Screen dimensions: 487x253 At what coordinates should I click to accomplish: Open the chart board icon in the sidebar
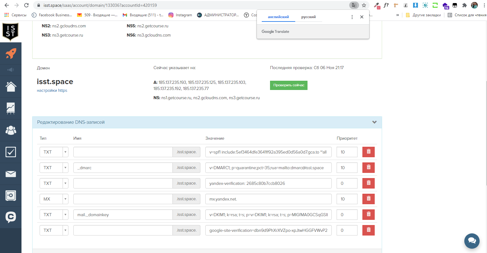pos(11,108)
